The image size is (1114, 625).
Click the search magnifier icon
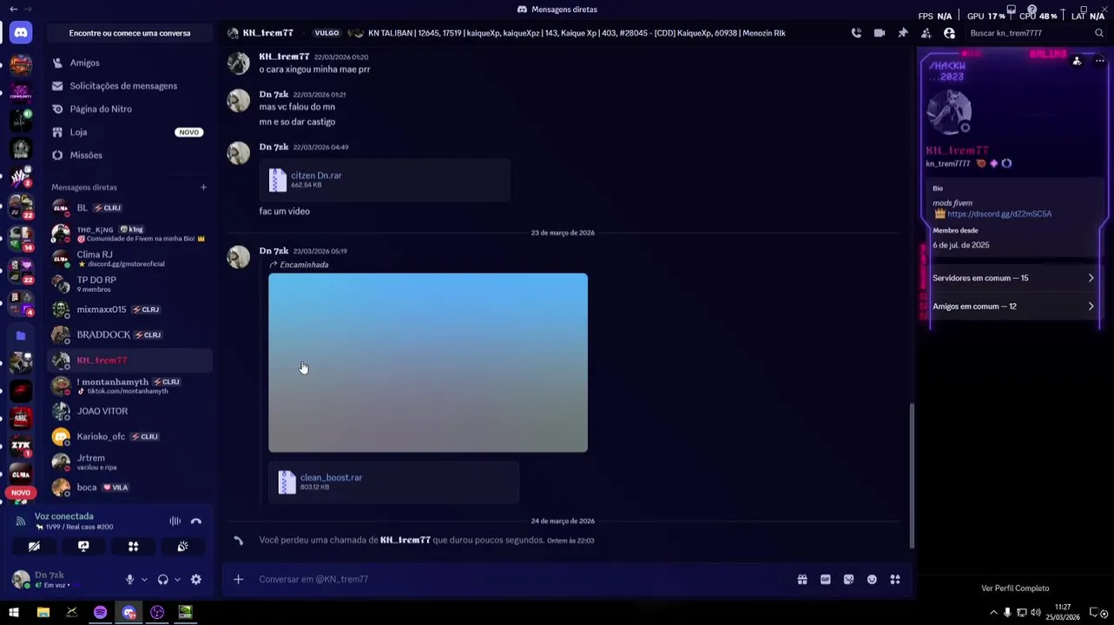click(1098, 33)
